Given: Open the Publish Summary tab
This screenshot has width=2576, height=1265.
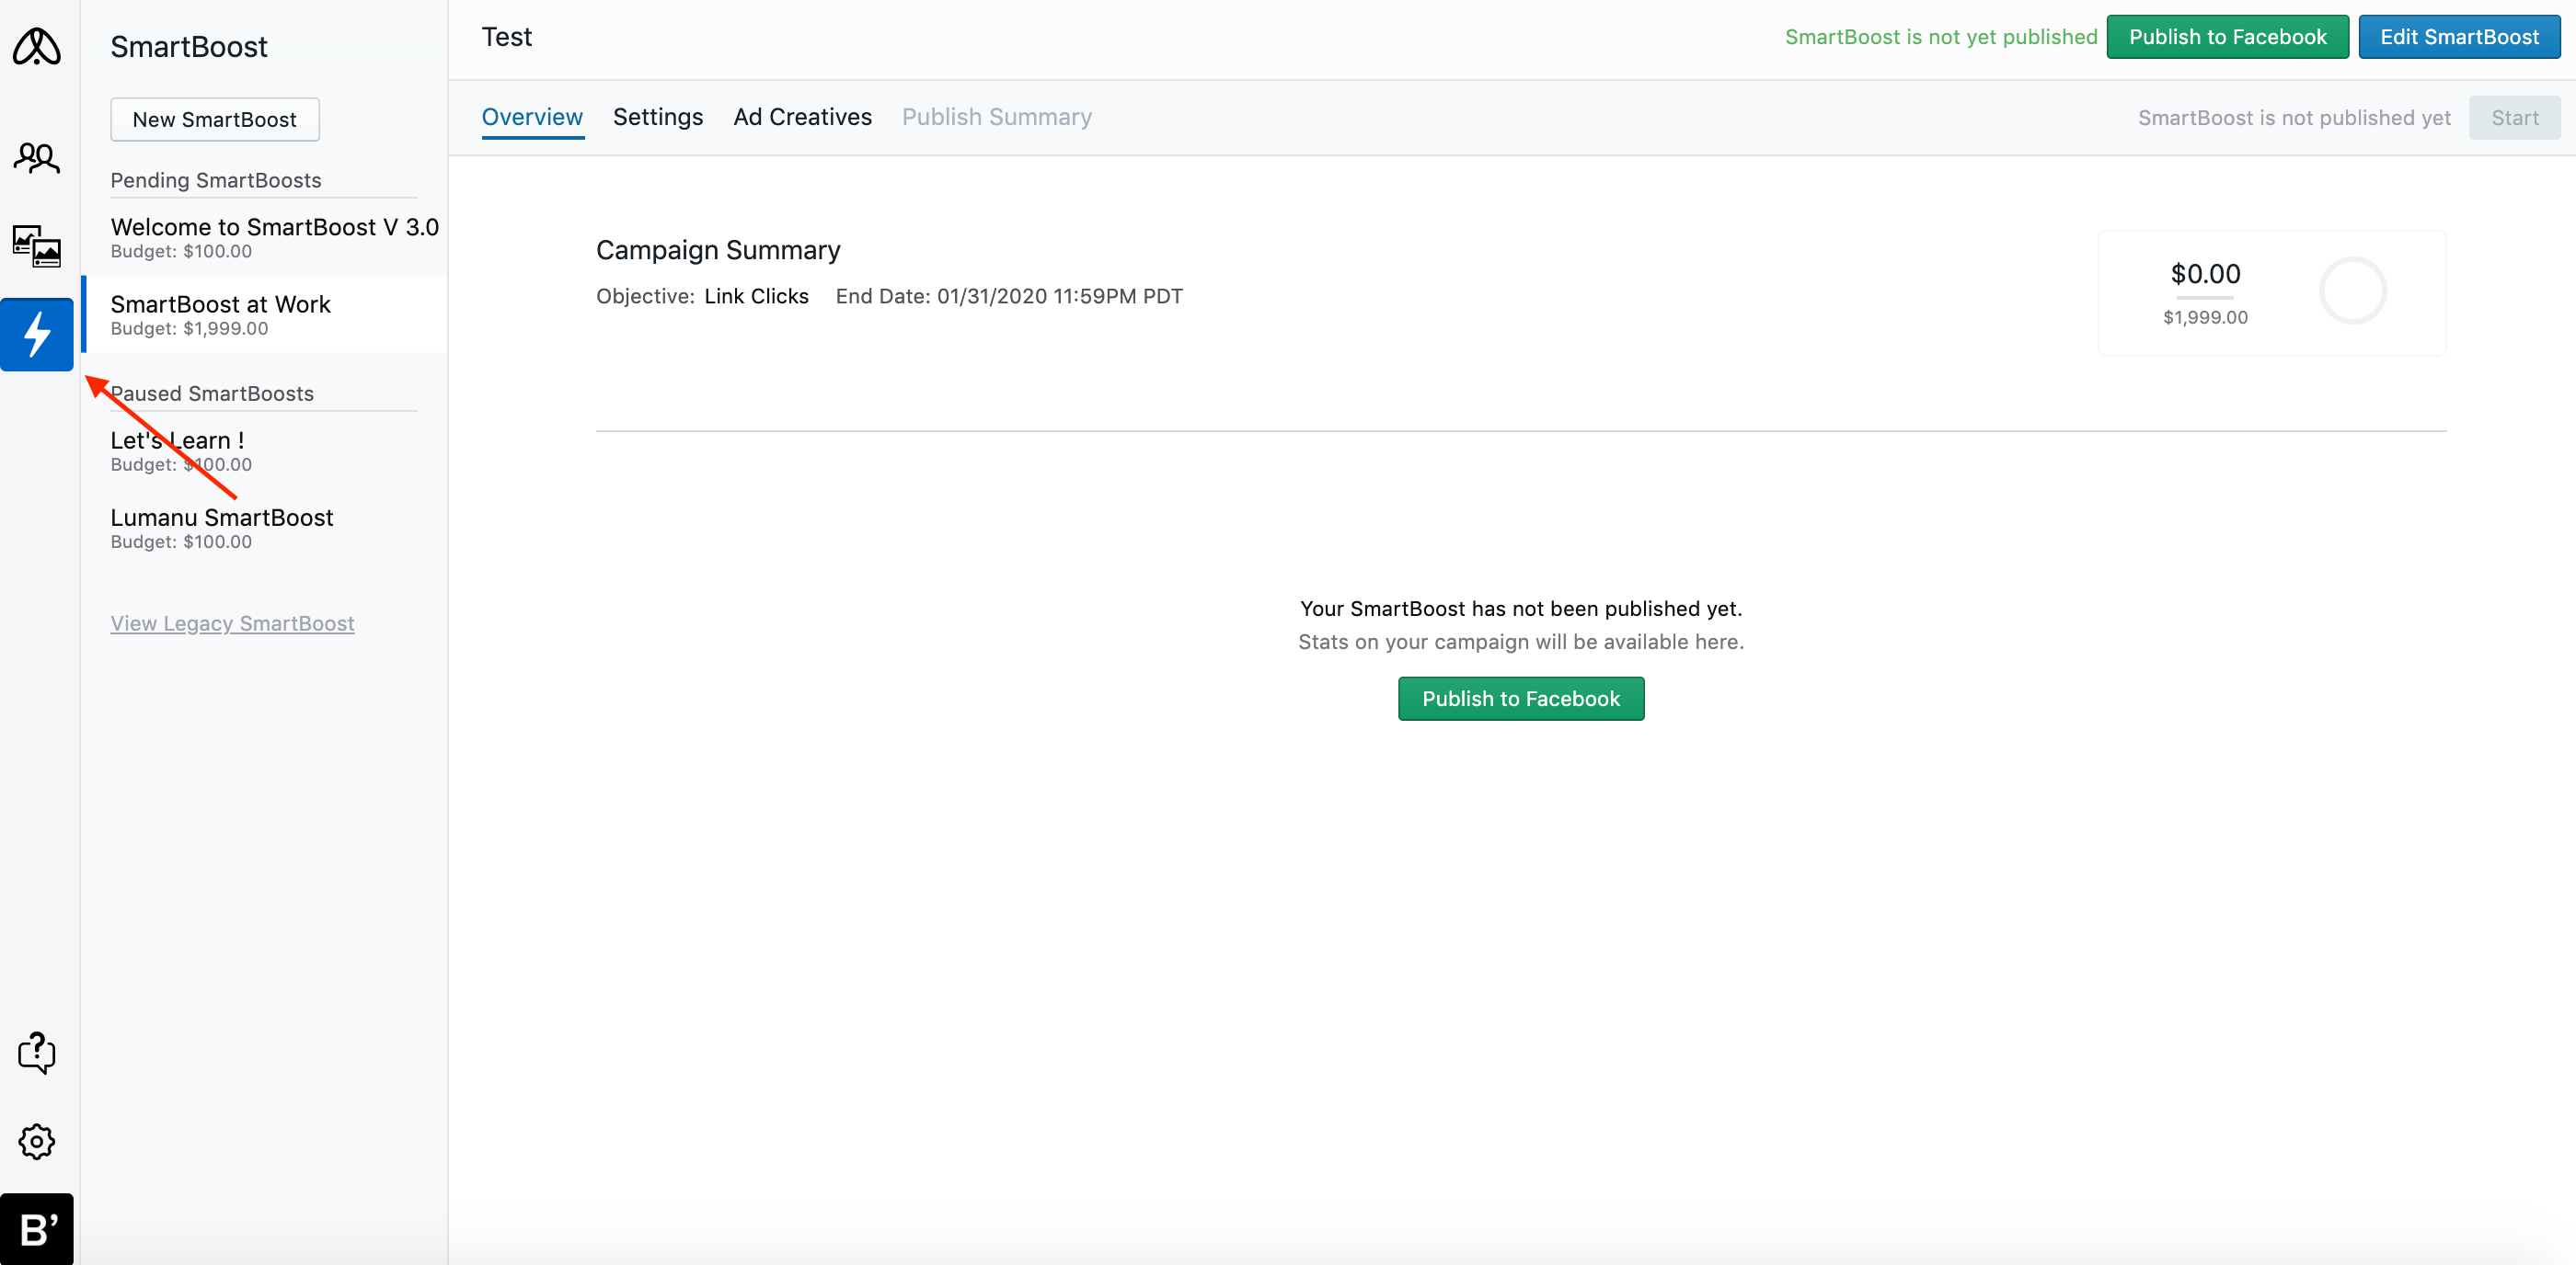Looking at the screenshot, I should [x=996, y=117].
